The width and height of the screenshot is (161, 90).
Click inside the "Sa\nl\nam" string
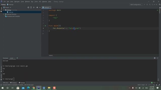74,28
